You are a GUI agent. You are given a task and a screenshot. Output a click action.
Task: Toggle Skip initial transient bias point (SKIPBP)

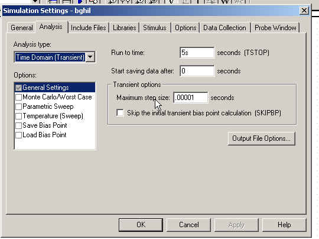click(120, 112)
